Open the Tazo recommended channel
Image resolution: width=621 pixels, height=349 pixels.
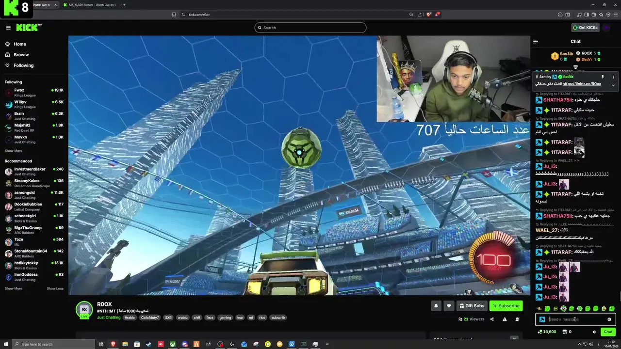click(34, 242)
